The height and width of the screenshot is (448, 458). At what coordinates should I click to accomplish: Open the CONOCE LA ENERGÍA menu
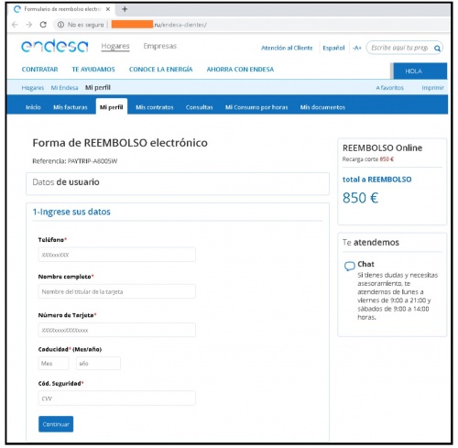click(160, 70)
